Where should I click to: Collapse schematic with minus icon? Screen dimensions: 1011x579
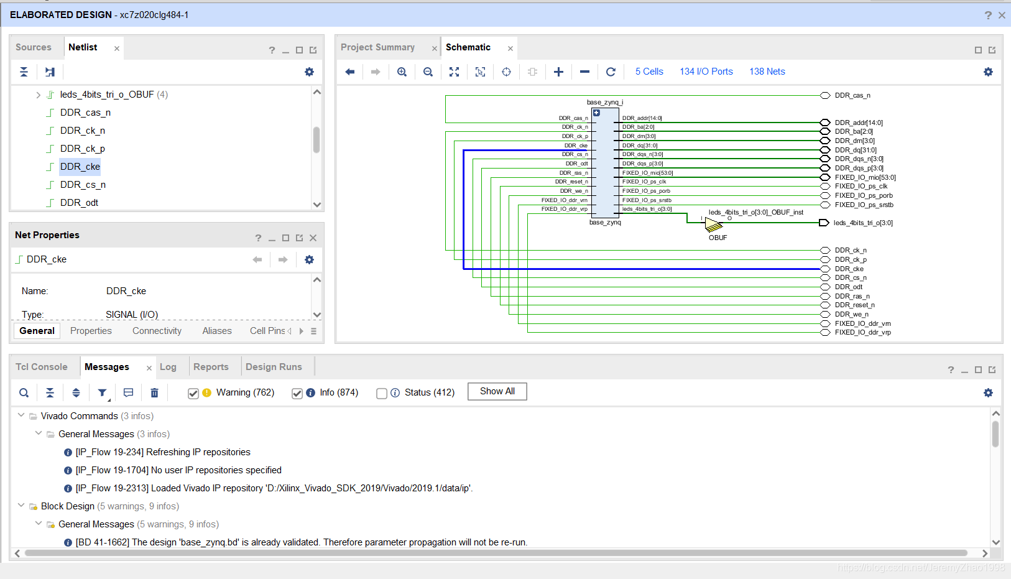(584, 72)
